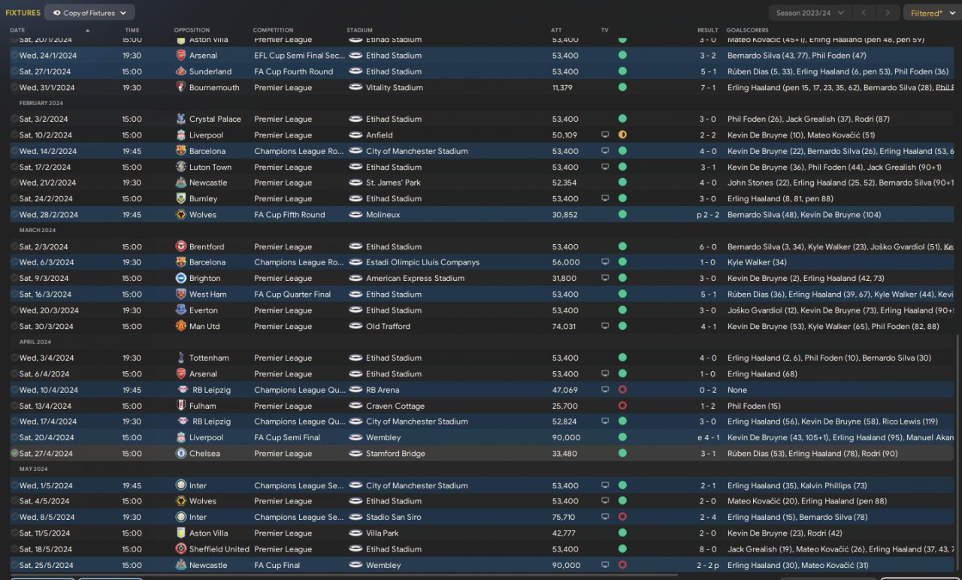
Task: Tick the selection circle for Wed, 1/5/2024
Action: coord(14,485)
